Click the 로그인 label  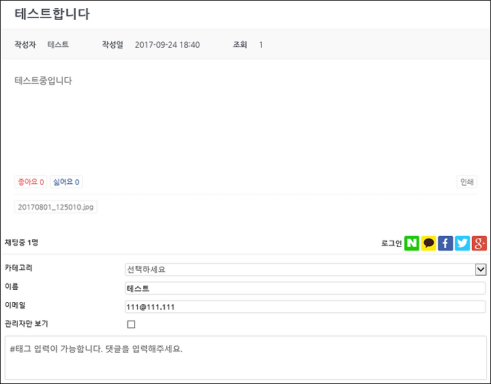(391, 243)
